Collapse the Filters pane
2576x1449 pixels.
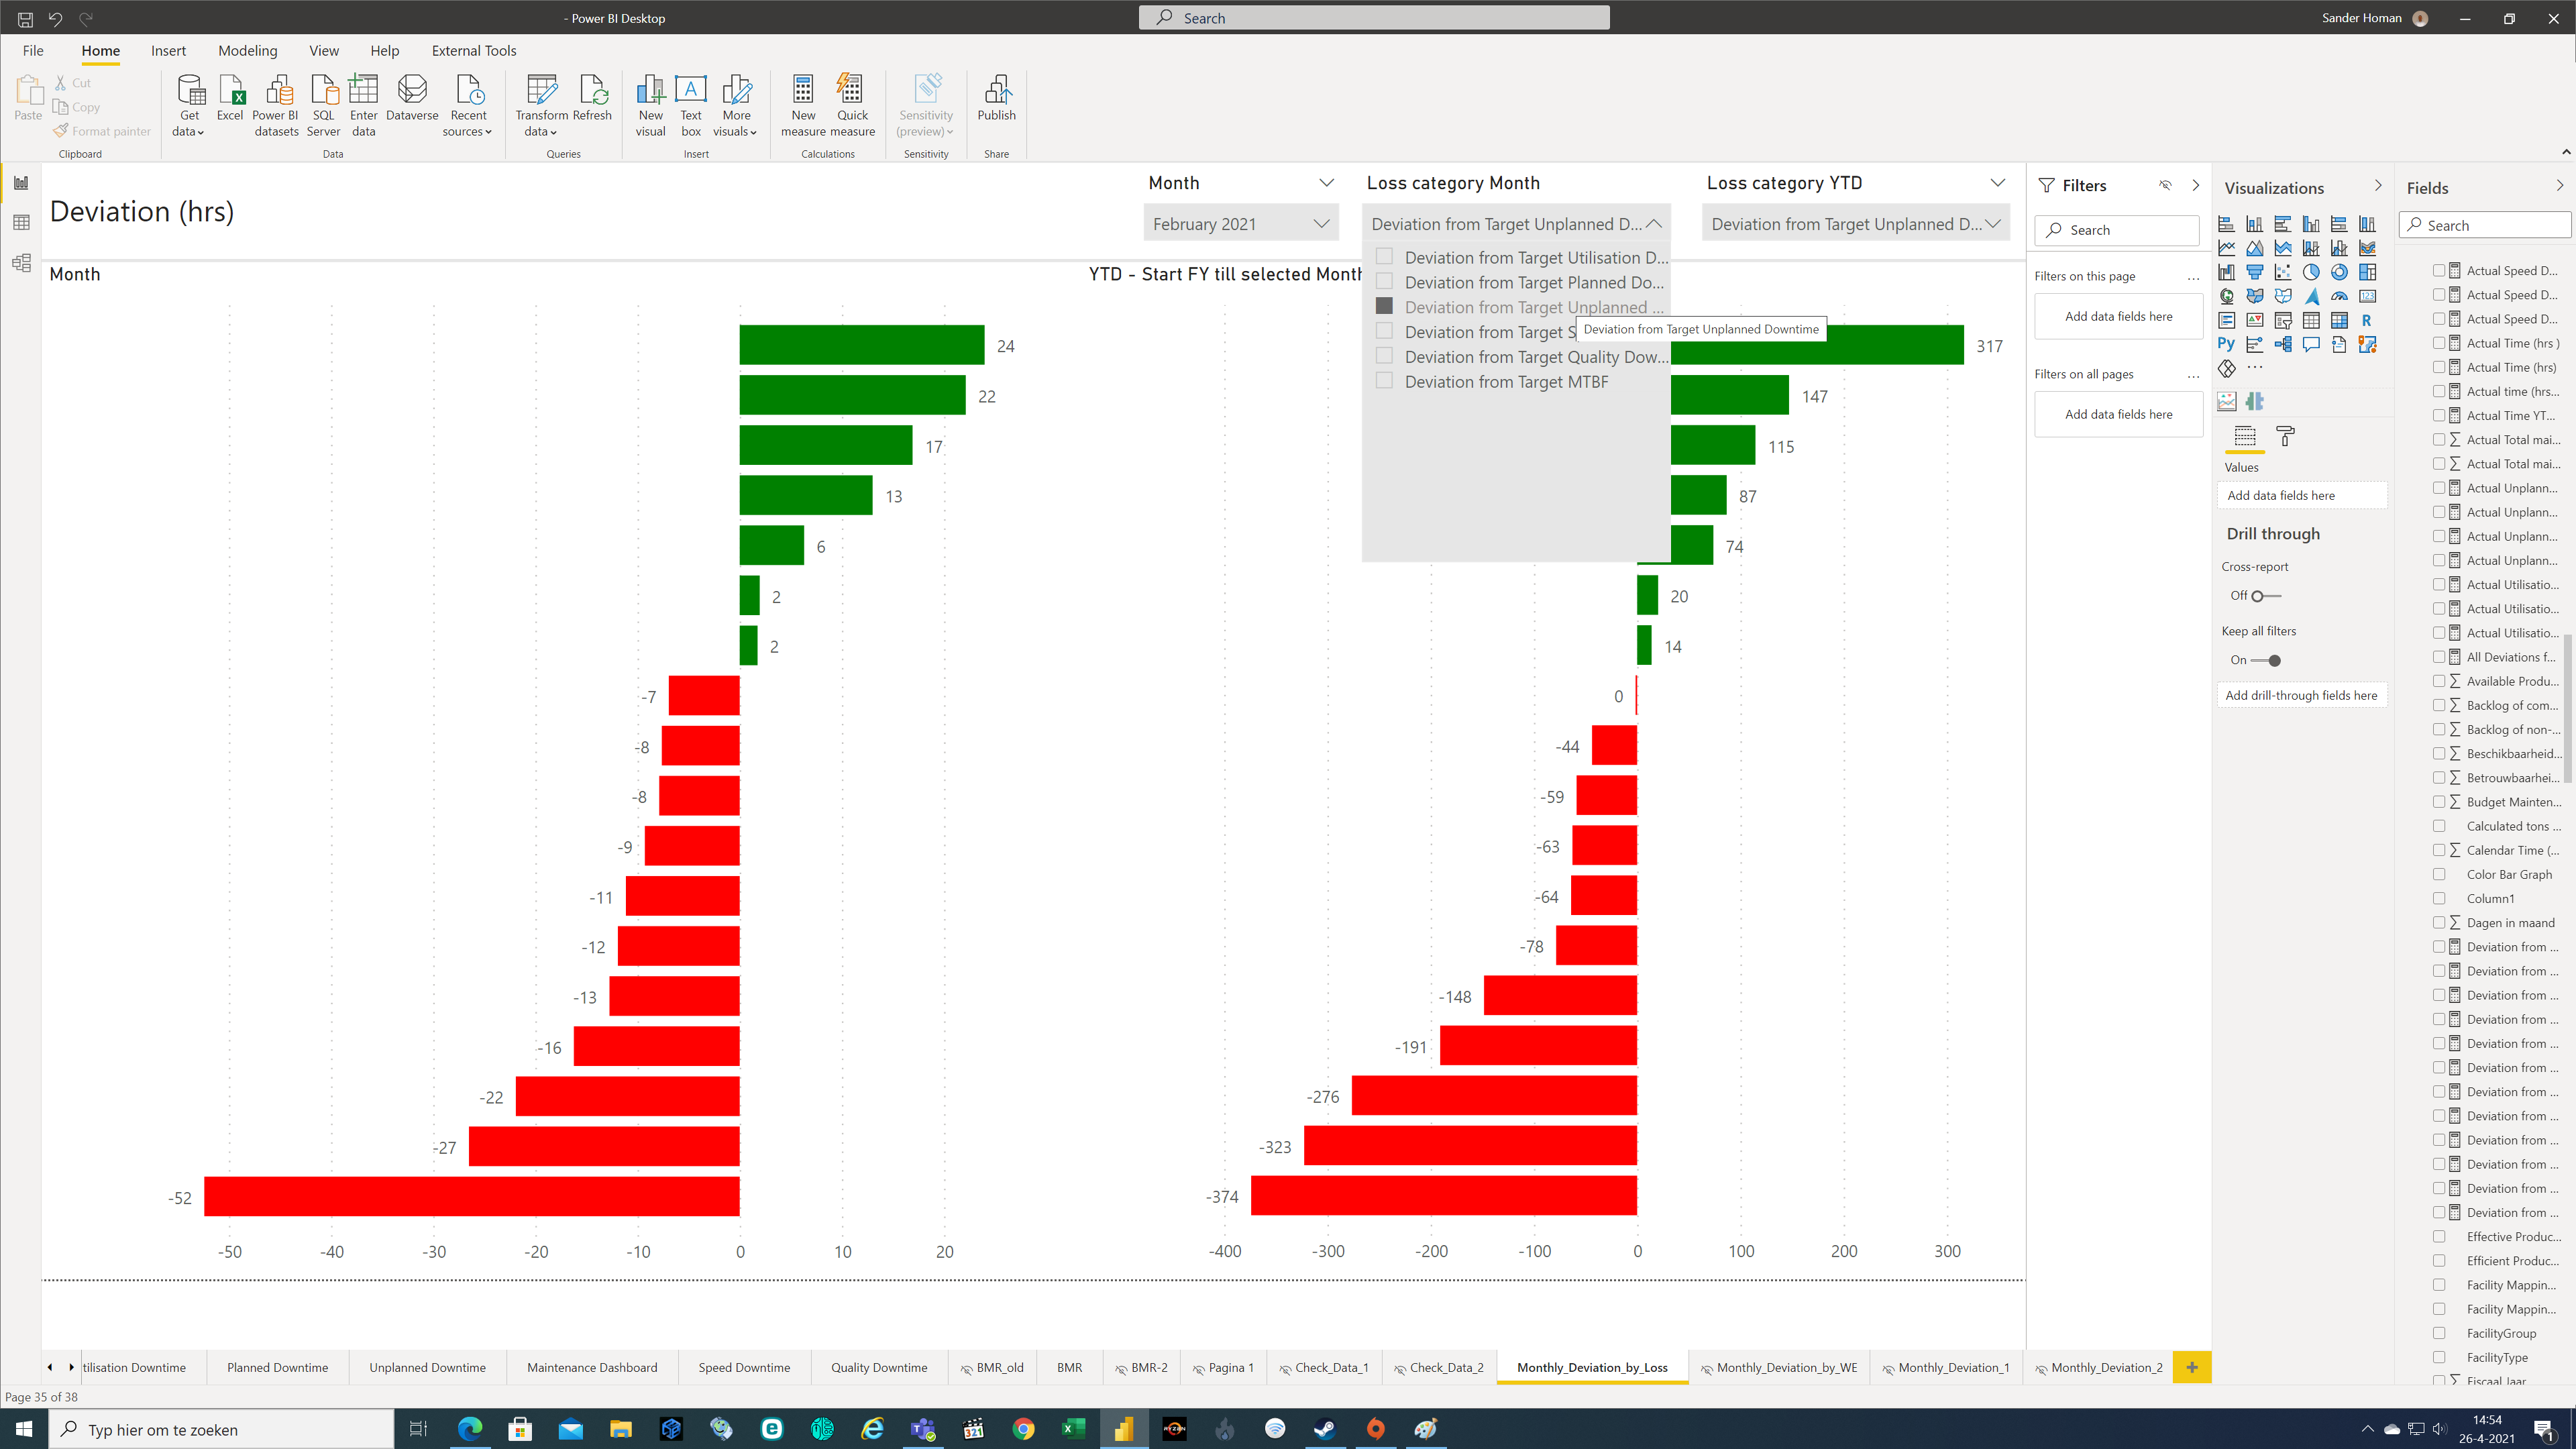2196,186
